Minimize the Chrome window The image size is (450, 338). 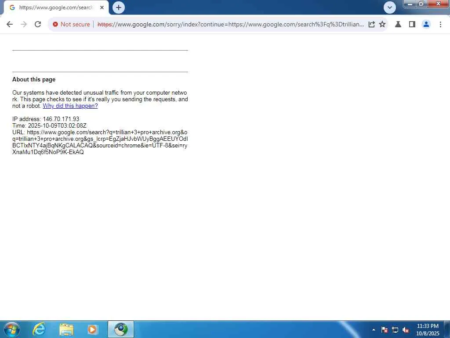[x=410, y=4]
